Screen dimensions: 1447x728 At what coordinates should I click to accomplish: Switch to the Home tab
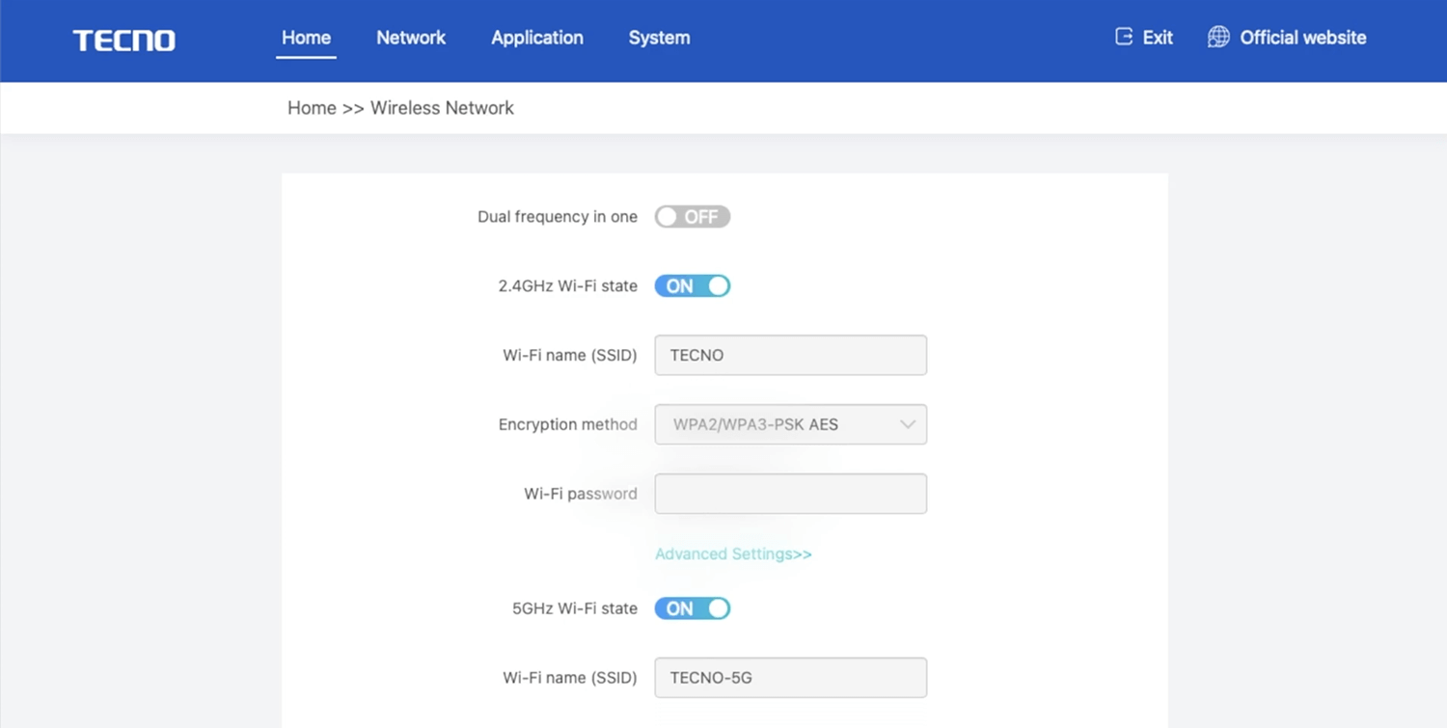click(306, 38)
